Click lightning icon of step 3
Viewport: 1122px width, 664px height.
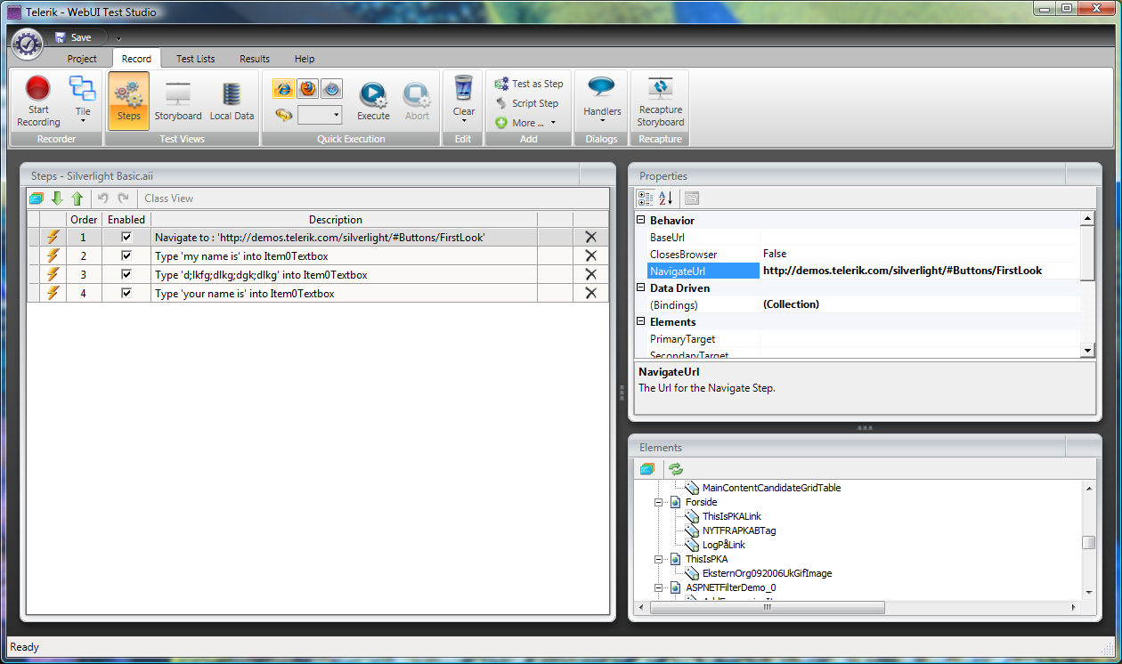(x=53, y=274)
